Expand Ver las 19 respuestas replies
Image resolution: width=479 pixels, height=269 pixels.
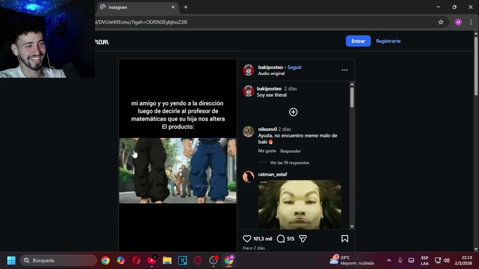(x=290, y=163)
